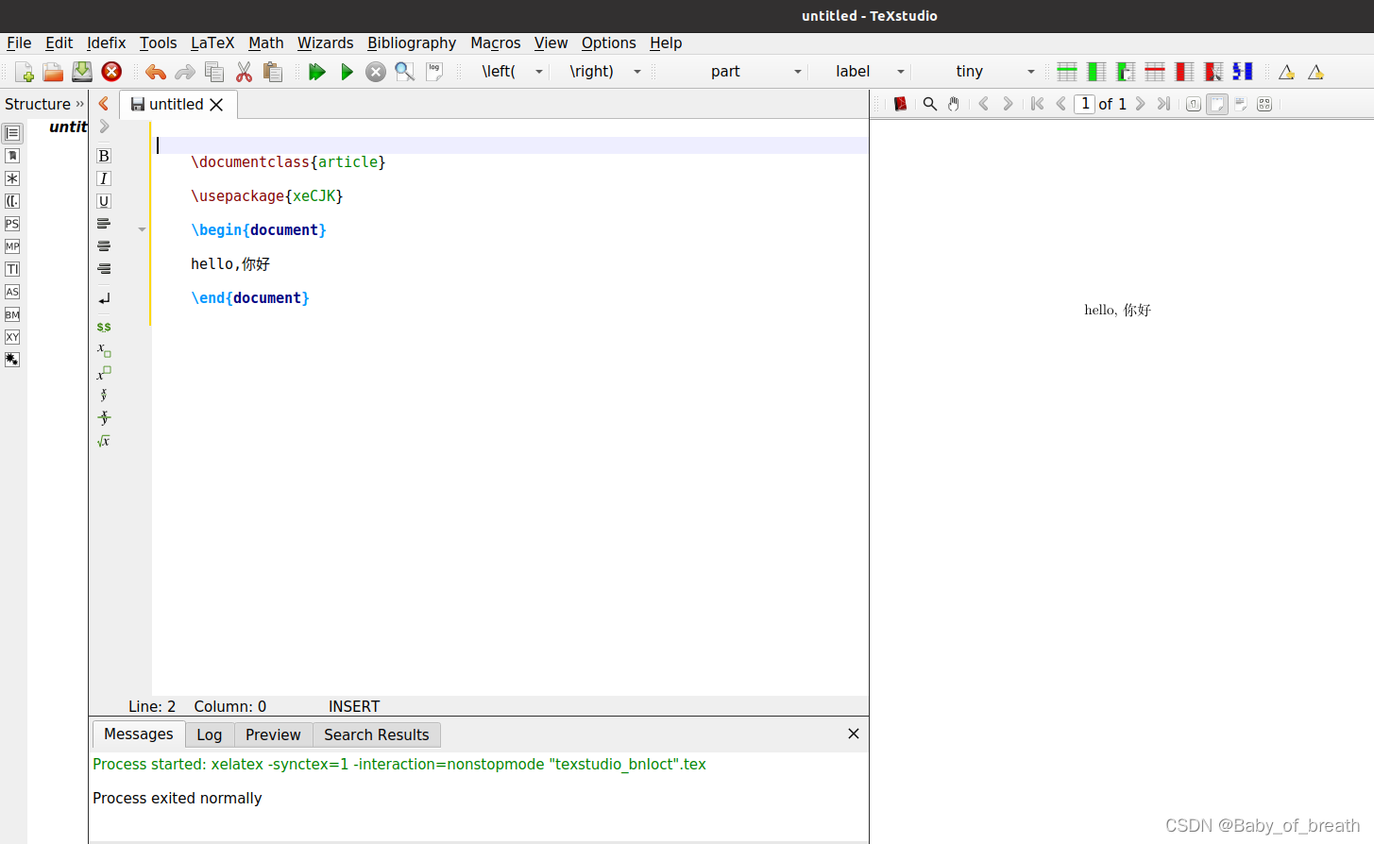Enable single page mode in the PDF toolbar
The height and width of the screenshot is (844, 1374).
coord(1193,104)
